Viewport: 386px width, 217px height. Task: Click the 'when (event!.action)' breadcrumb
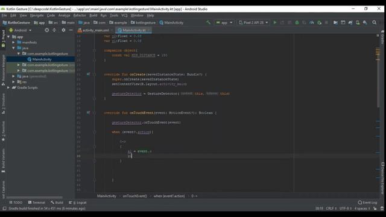pos(169,196)
